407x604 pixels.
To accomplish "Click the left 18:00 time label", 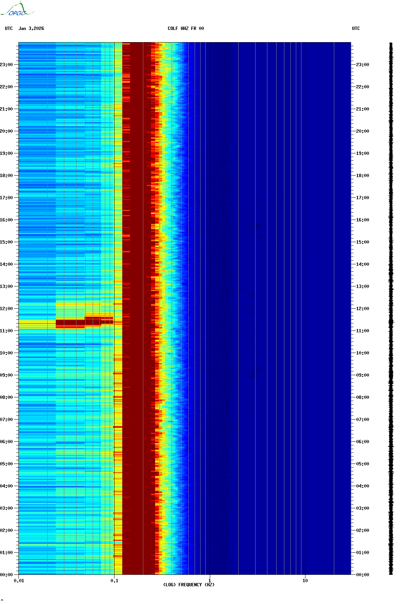I will (6, 176).
